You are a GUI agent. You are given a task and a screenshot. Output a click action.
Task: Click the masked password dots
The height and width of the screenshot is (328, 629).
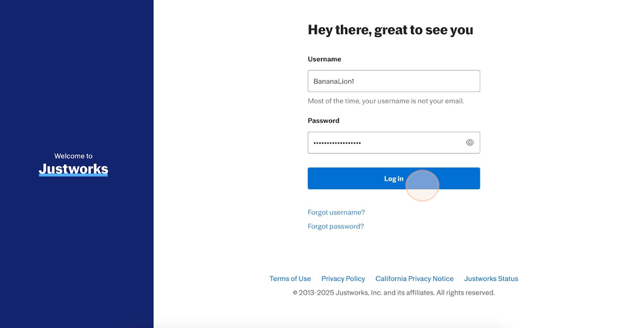tap(337, 143)
